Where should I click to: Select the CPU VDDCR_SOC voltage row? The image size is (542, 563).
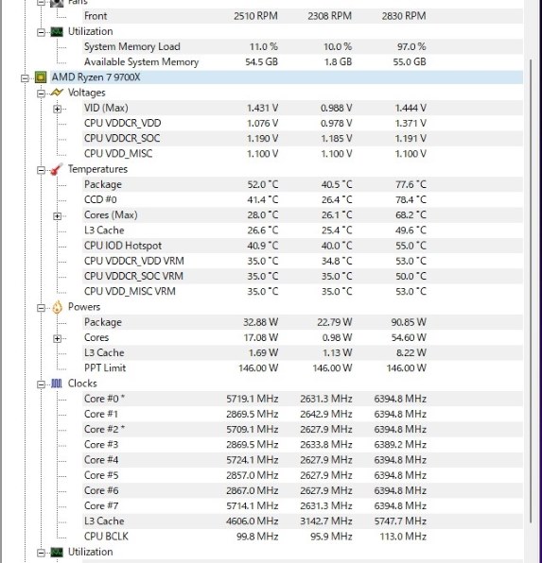click(302, 138)
